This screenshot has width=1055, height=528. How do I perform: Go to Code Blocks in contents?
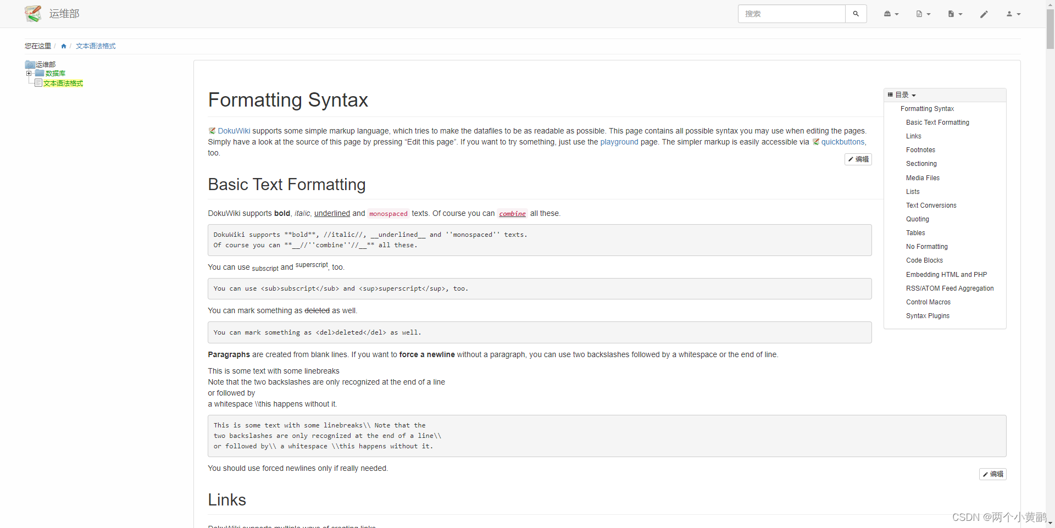coord(924,260)
